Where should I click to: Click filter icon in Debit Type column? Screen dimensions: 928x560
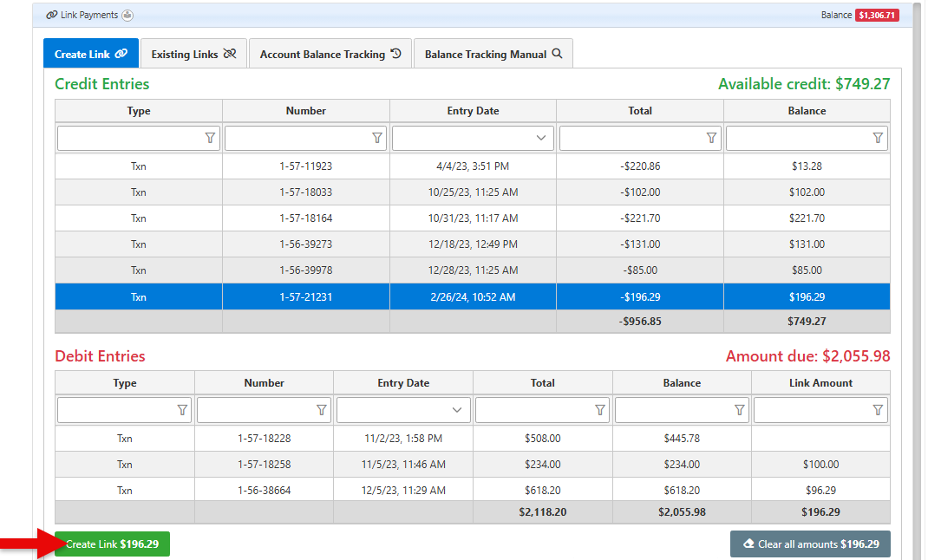pyautogui.click(x=182, y=410)
